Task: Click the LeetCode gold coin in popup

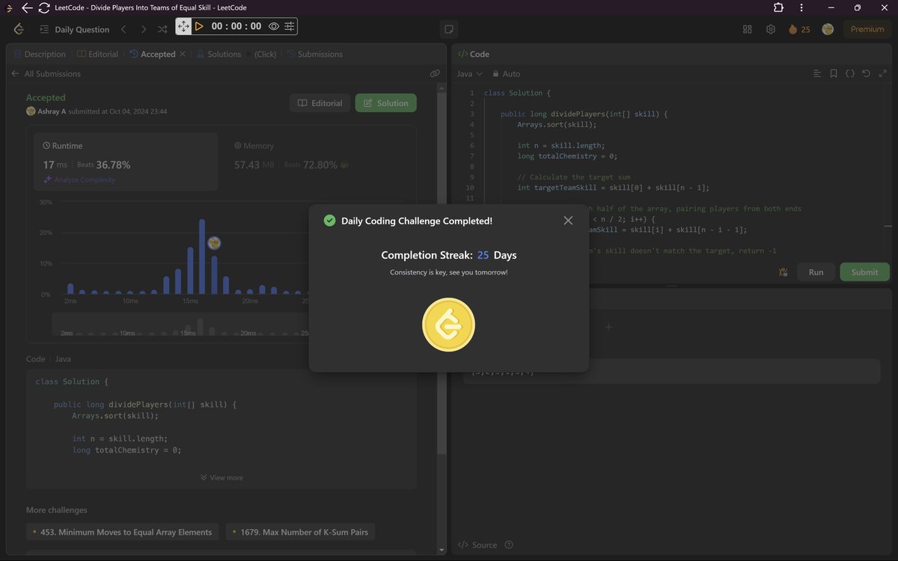Action: 449,325
